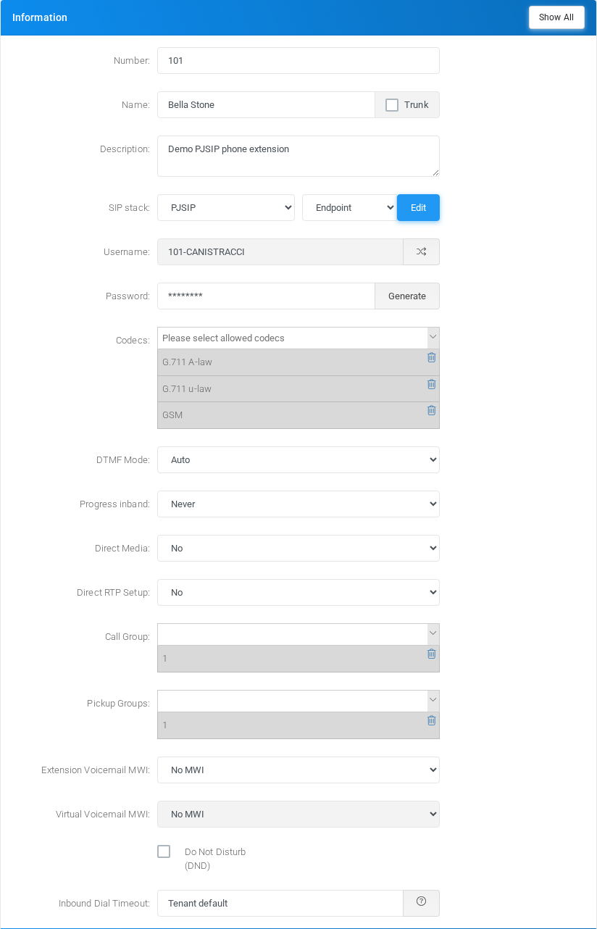Expand the Codecs selection chevron
597x929 pixels.
pos(433,338)
